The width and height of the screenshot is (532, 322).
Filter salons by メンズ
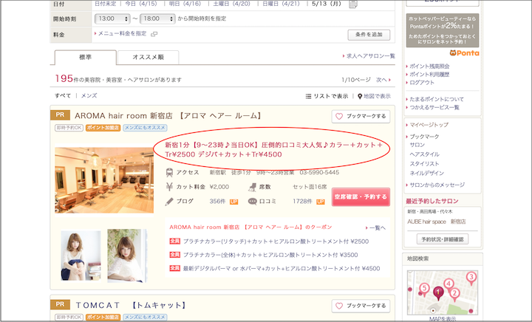click(x=89, y=96)
